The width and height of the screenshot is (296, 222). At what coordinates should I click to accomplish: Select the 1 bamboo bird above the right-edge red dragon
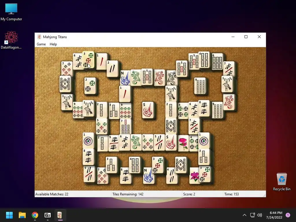[x=227, y=84]
